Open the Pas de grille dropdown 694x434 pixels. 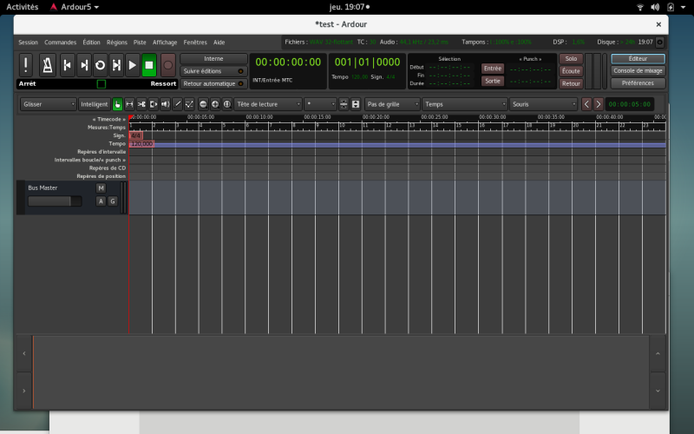point(392,104)
